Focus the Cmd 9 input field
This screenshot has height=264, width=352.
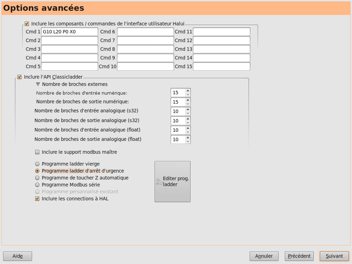(146, 58)
